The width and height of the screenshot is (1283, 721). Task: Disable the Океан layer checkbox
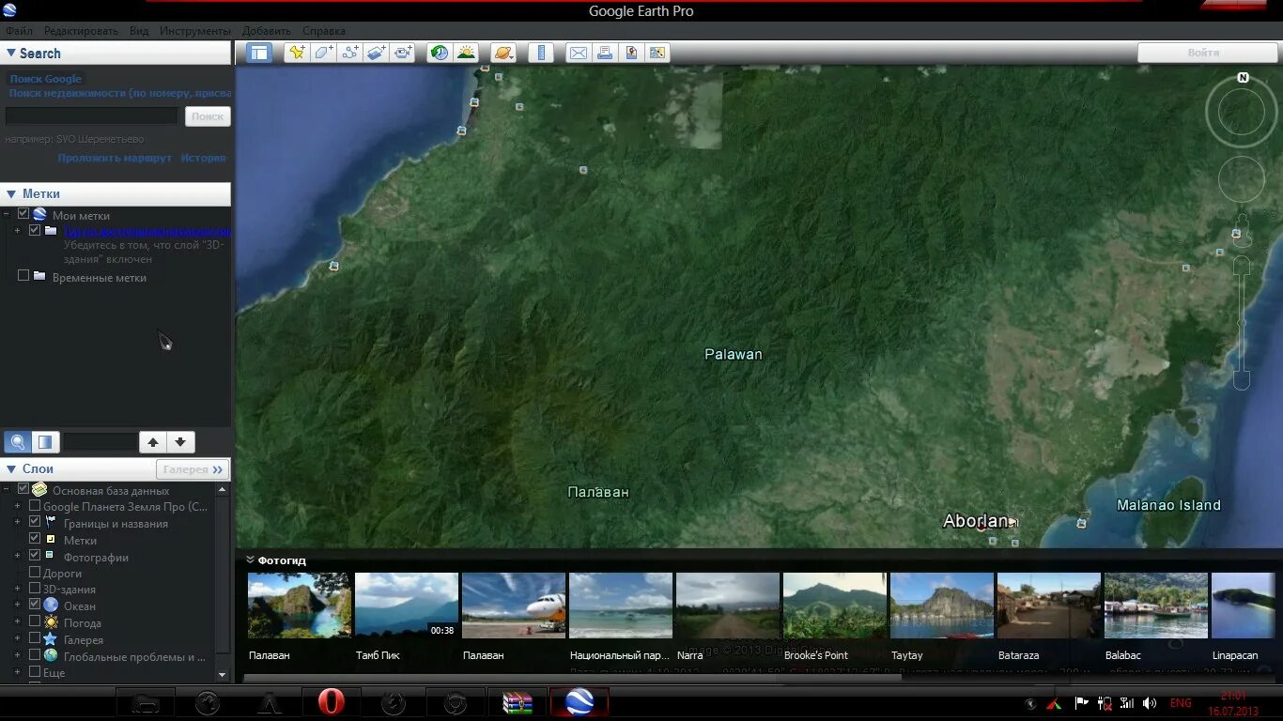(x=35, y=605)
